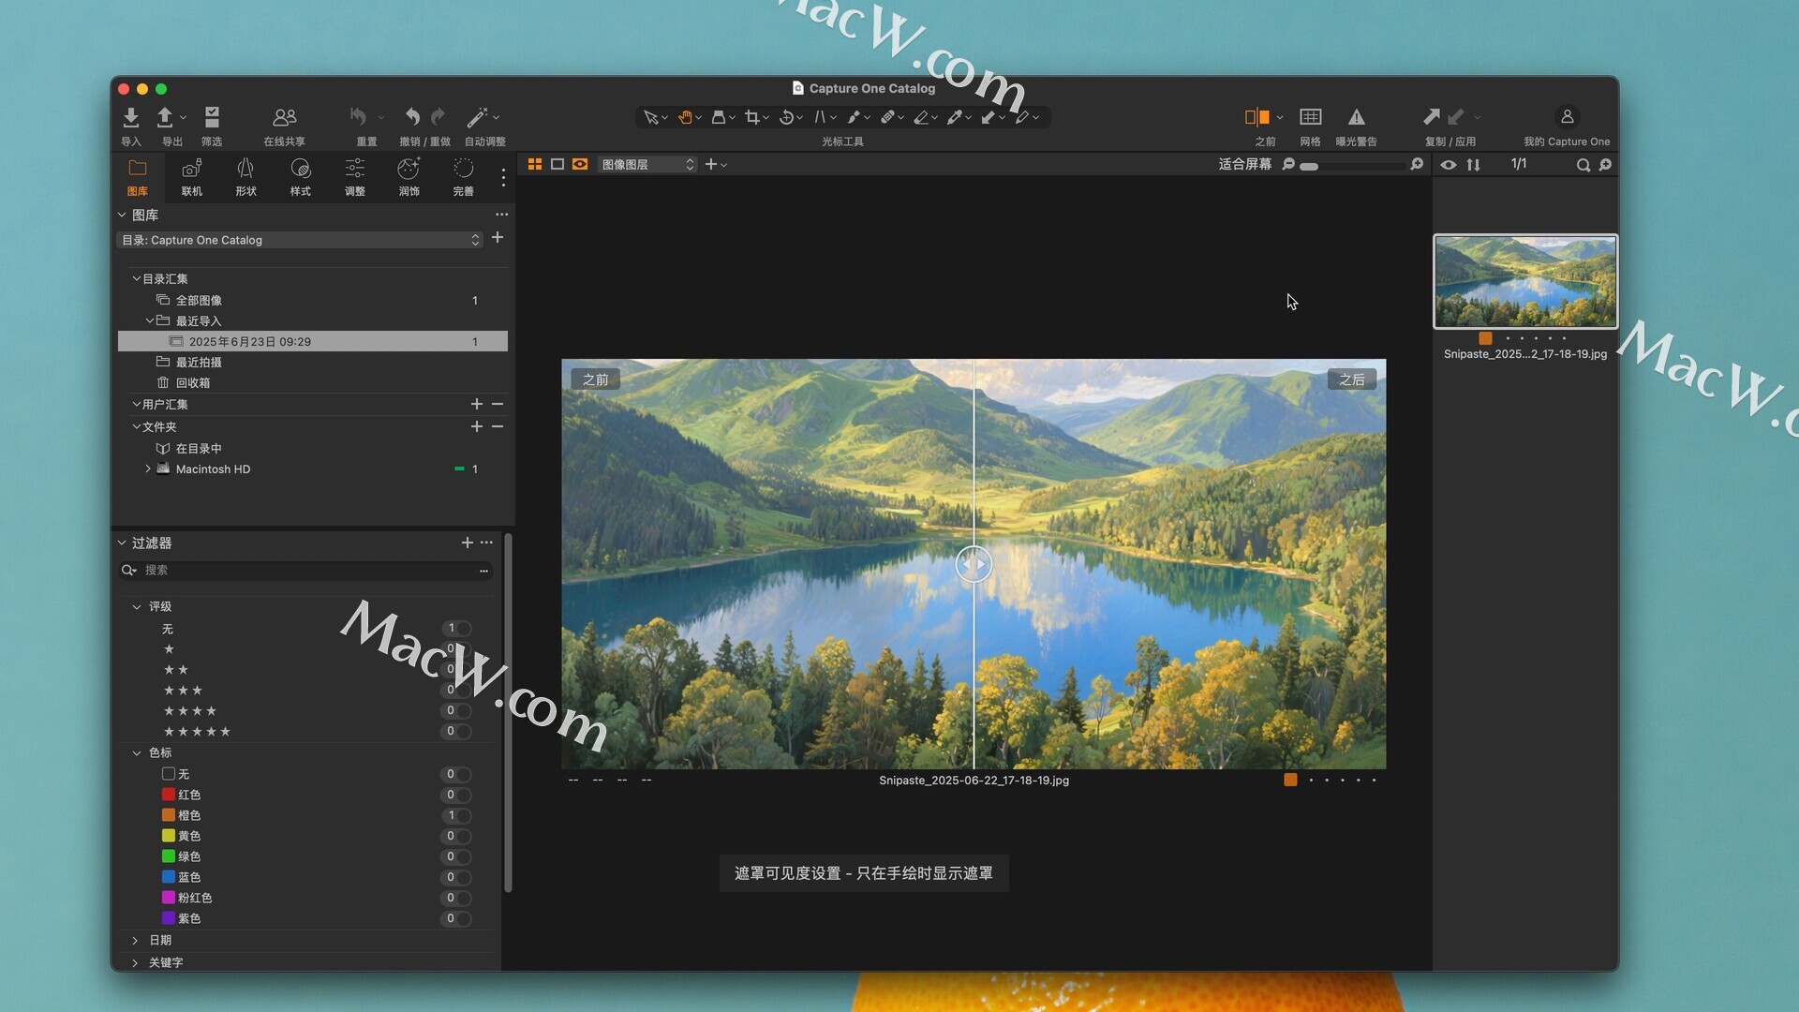Toggle the Before (之前) split view
This screenshot has width=1799, height=1012.
[x=1257, y=117]
